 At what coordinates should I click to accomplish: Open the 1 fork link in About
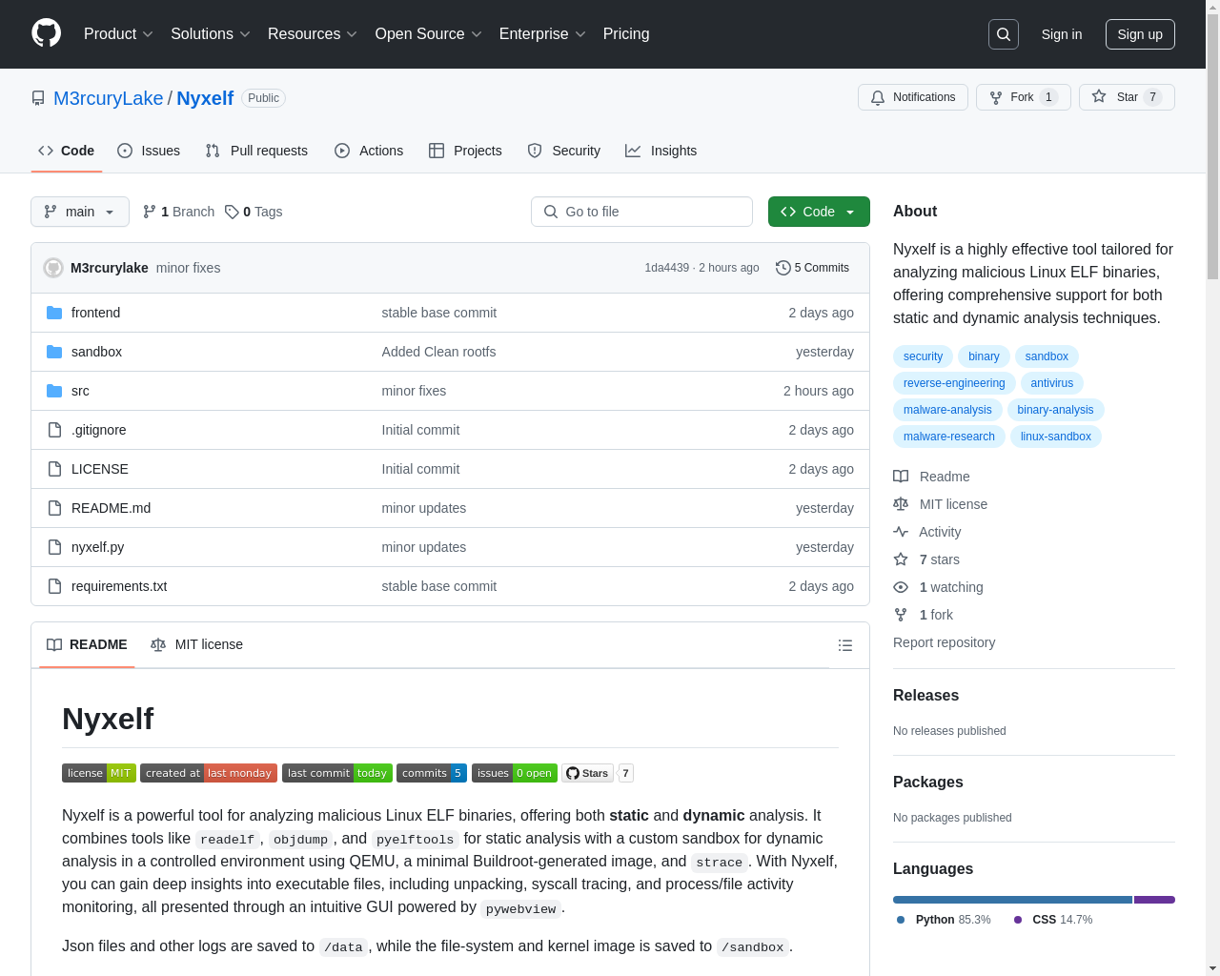tap(923, 615)
